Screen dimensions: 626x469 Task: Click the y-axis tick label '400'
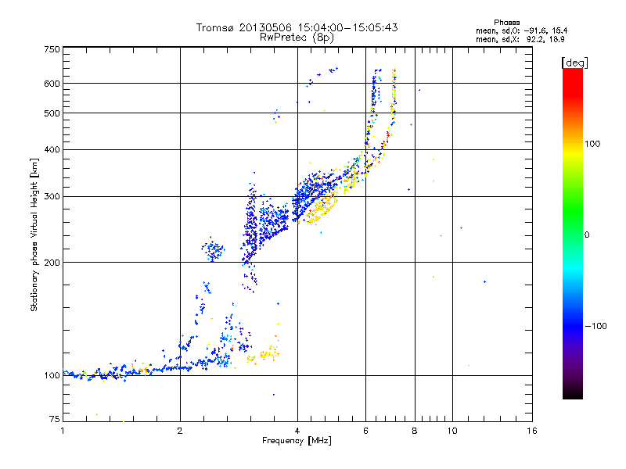click(x=52, y=150)
